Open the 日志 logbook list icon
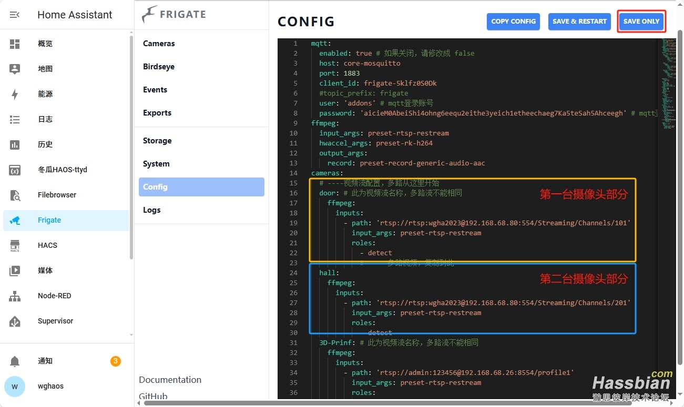 click(15, 119)
